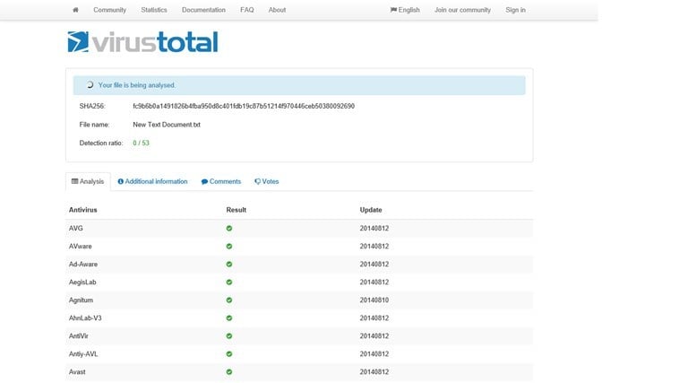Click the green checkmark for AVG
Screen dimensions: 680x383
tap(229, 229)
